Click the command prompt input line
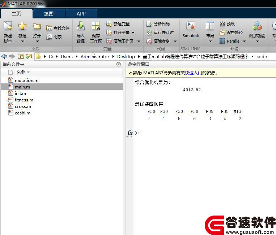Viewport: 276px width, 235px height. tap(205, 133)
